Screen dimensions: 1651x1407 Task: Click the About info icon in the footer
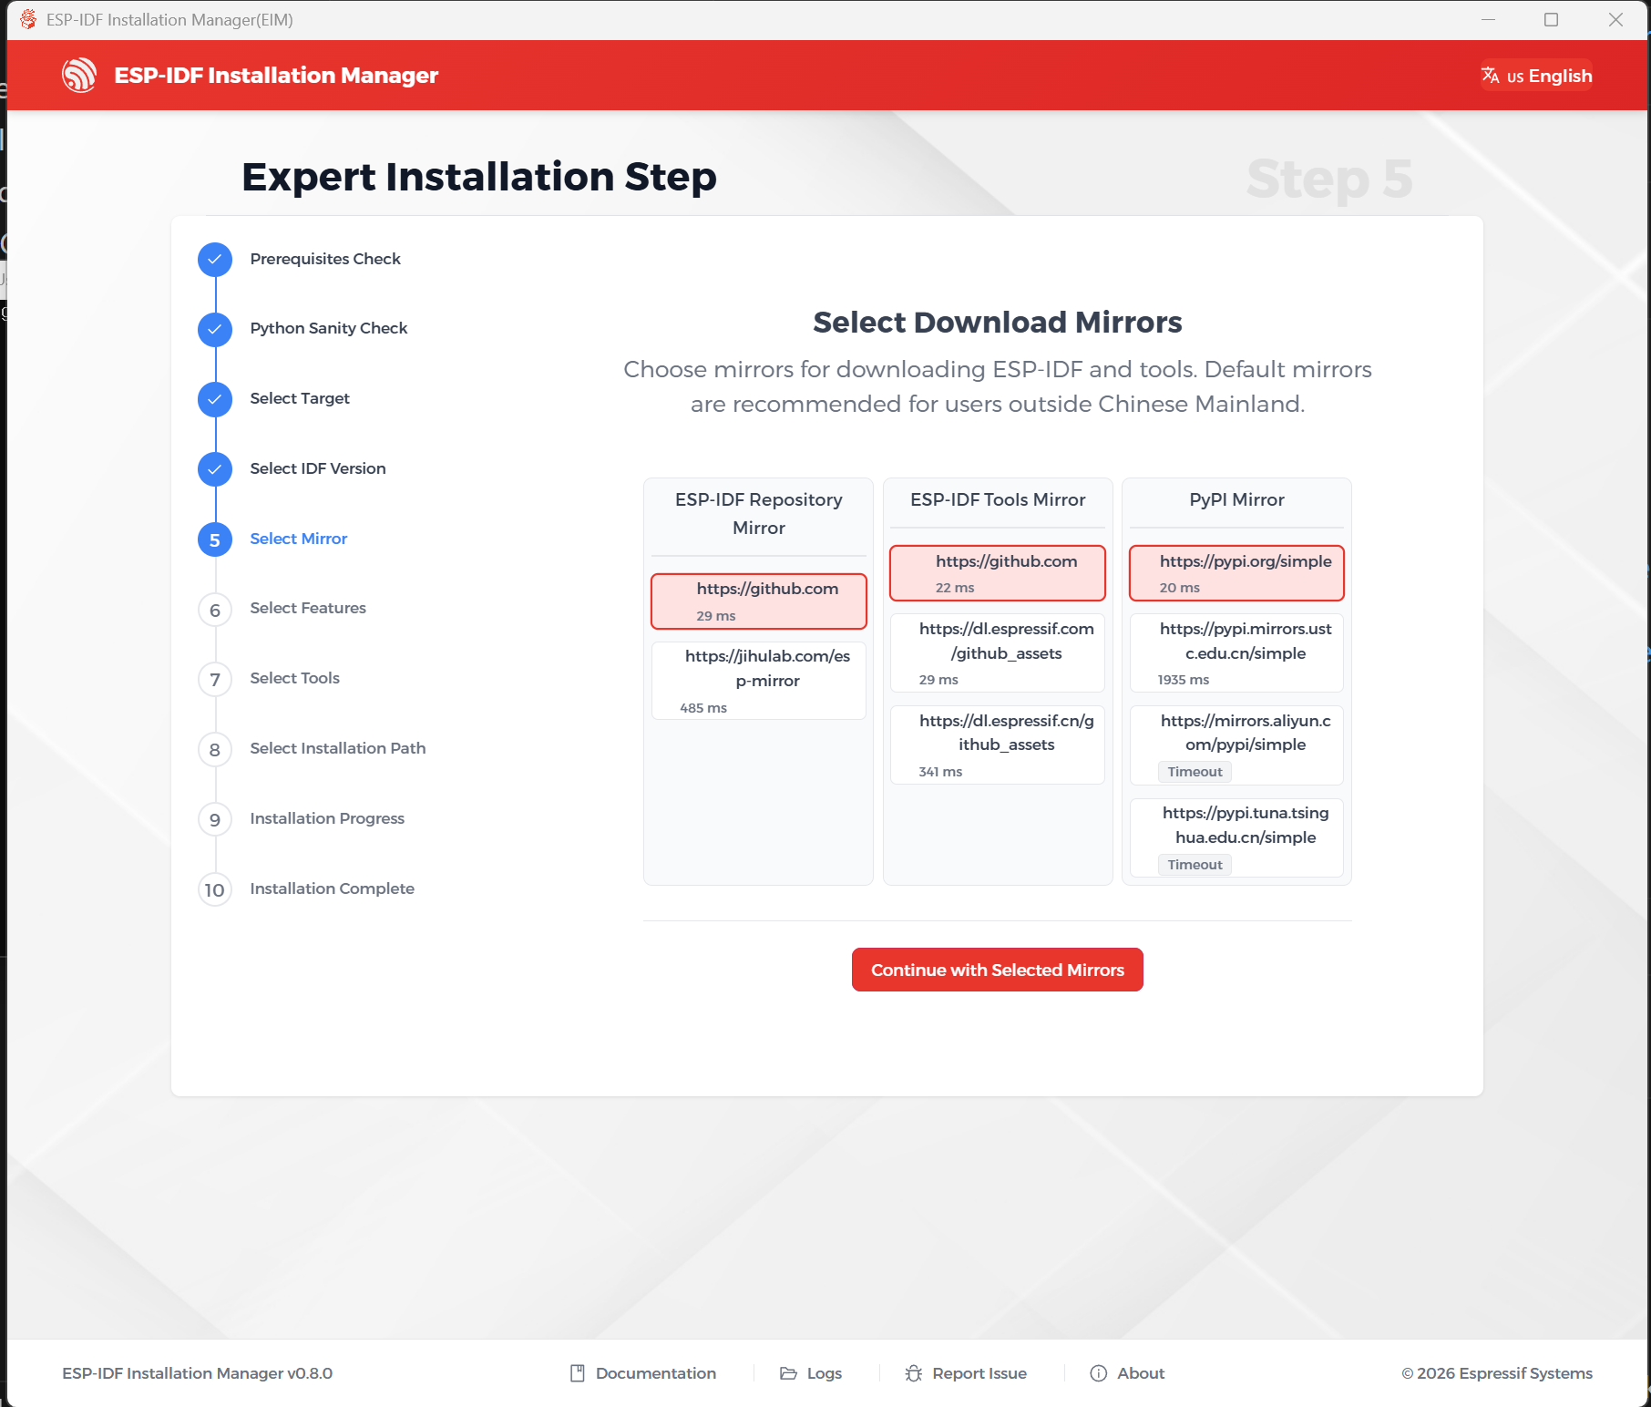pyautogui.click(x=1099, y=1373)
